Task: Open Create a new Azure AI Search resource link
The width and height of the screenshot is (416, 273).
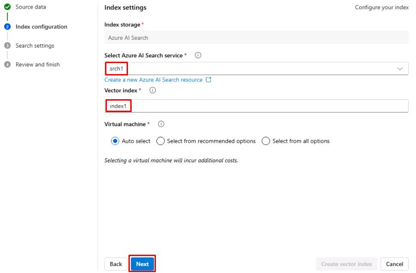Action: coord(153,80)
